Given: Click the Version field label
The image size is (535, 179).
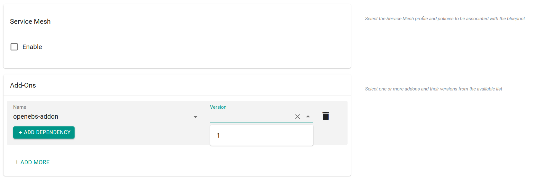Looking at the screenshot, I should tap(218, 107).
